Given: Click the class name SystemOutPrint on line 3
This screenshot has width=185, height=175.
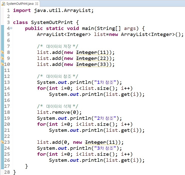Looking at the screenshot, I should [x=52, y=22].
